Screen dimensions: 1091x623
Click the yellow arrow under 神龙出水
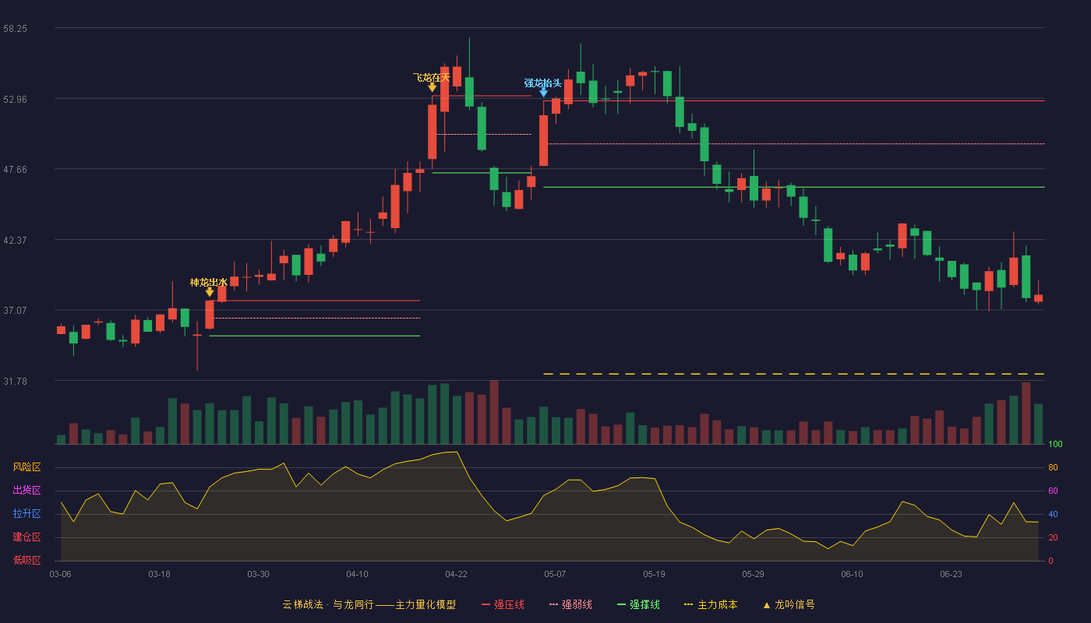click(210, 292)
